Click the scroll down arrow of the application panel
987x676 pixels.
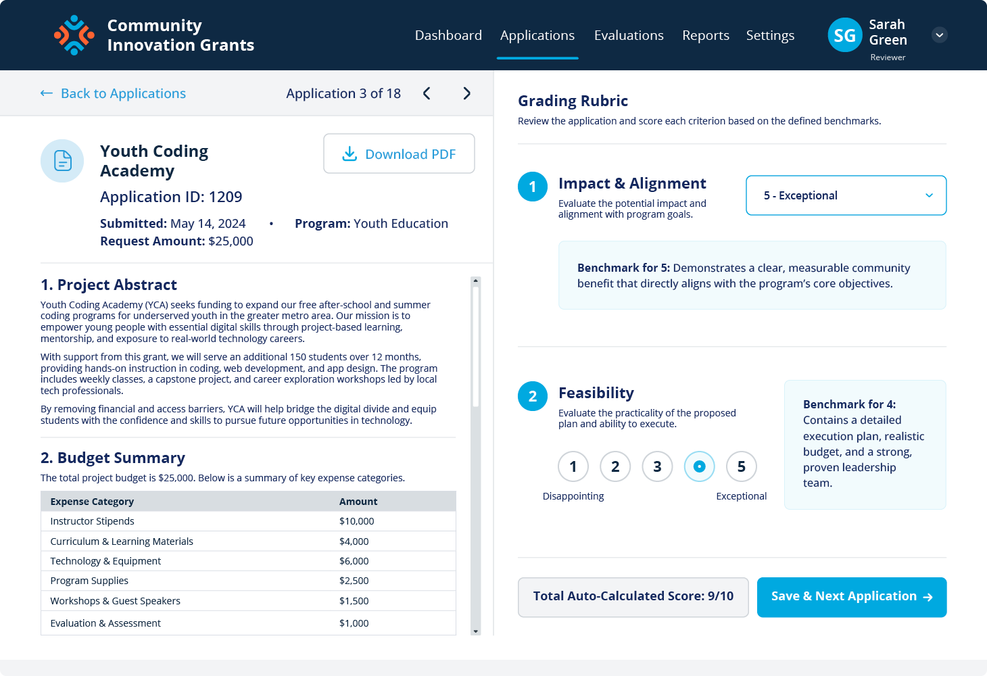[x=476, y=631]
